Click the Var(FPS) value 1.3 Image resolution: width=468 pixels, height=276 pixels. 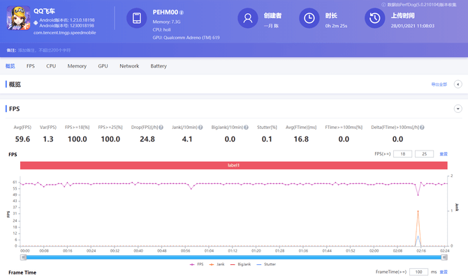point(48,139)
